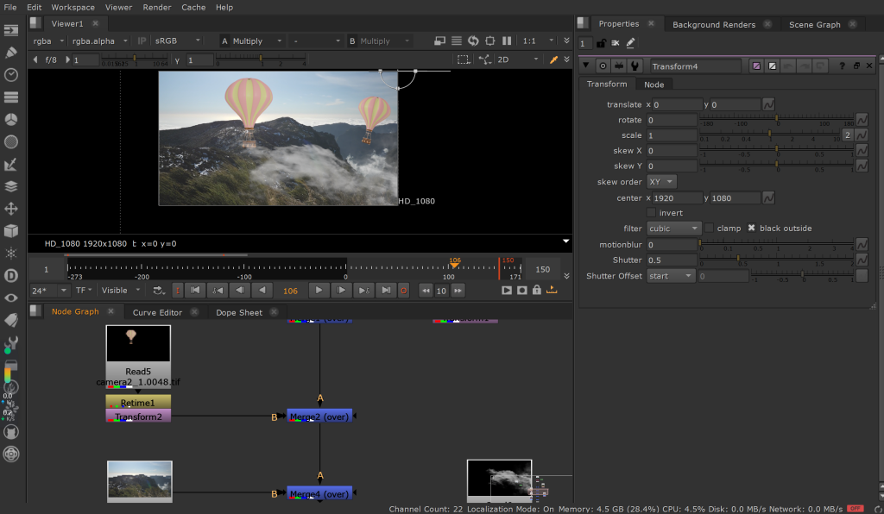Open the Time clock icon menu
This screenshot has width=884, height=514.
point(11,74)
